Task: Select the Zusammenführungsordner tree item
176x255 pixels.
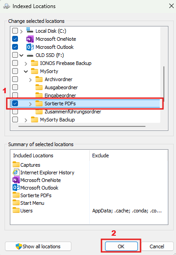Action: 73,112
